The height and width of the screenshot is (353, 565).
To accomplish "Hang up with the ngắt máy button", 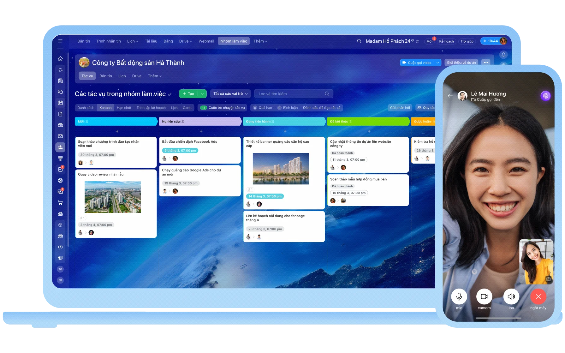I will point(538,296).
